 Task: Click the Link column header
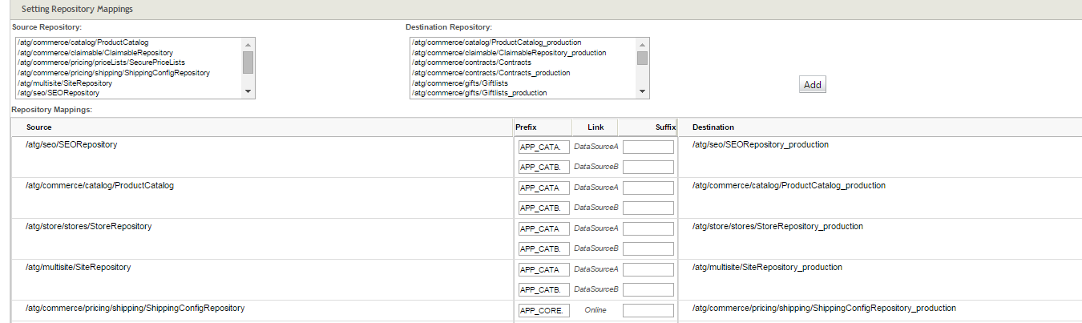pyautogui.click(x=596, y=127)
